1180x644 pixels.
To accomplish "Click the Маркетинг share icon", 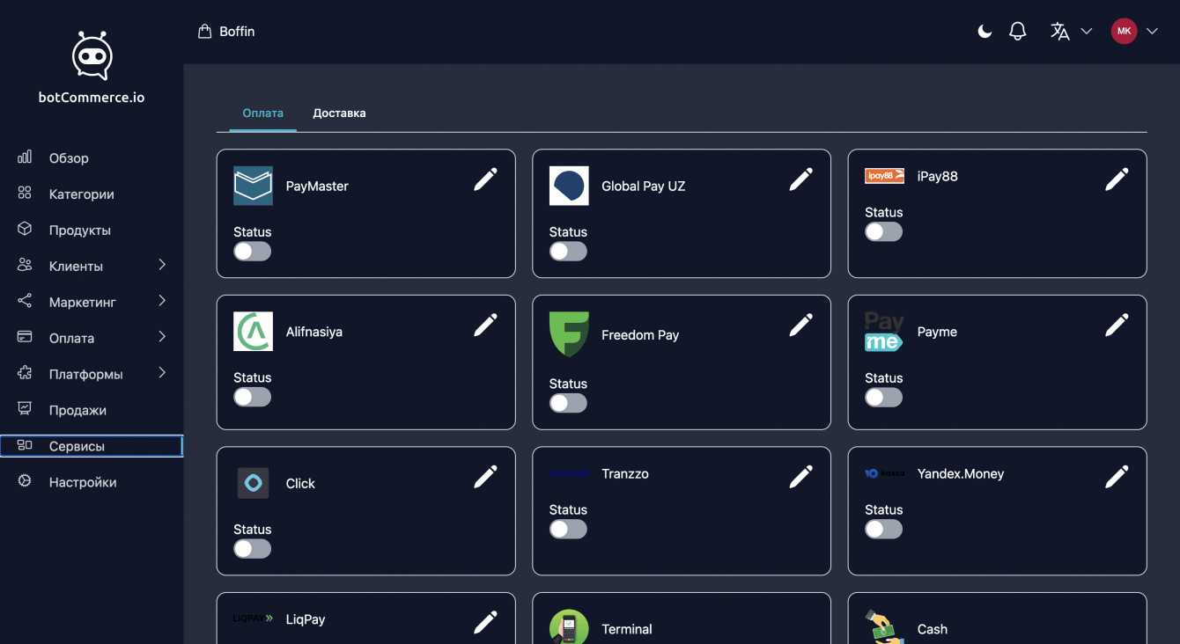I will [x=25, y=302].
